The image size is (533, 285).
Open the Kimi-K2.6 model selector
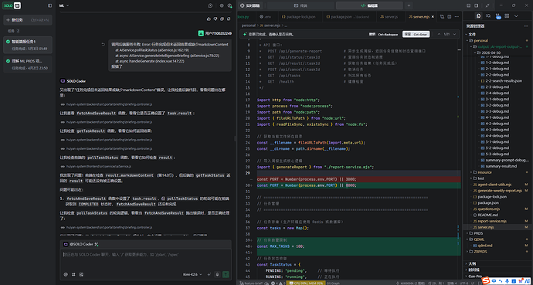click(x=192, y=274)
